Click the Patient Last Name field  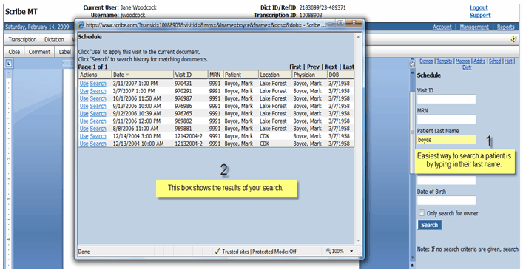pyautogui.click(x=446, y=140)
